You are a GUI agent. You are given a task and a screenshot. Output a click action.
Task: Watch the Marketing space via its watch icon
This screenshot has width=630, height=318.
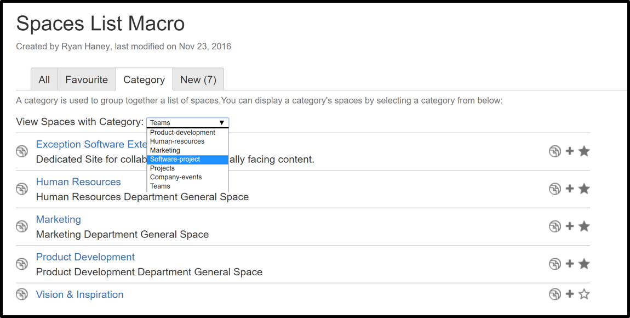tap(555, 226)
